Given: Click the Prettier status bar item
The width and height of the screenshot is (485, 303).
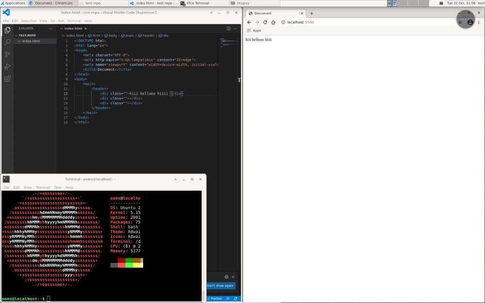Looking at the screenshot, I should click(x=215, y=299).
